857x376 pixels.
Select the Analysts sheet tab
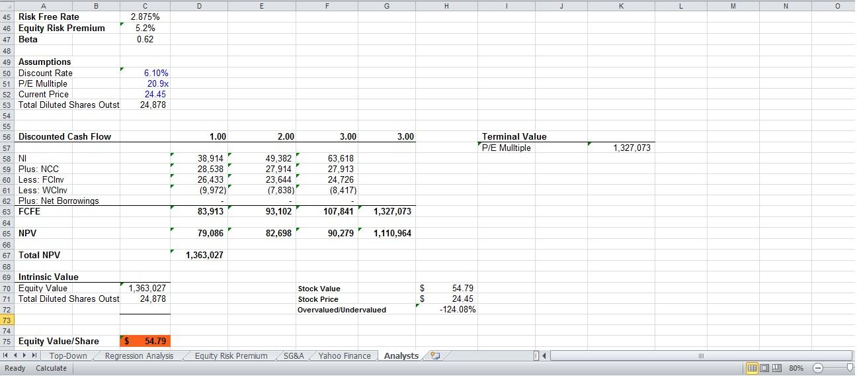pyautogui.click(x=401, y=356)
